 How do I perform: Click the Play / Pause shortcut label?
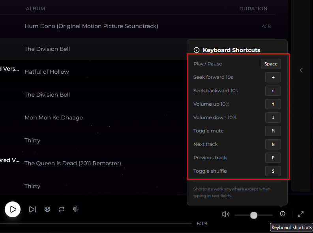pyautogui.click(x=208, y=64)
